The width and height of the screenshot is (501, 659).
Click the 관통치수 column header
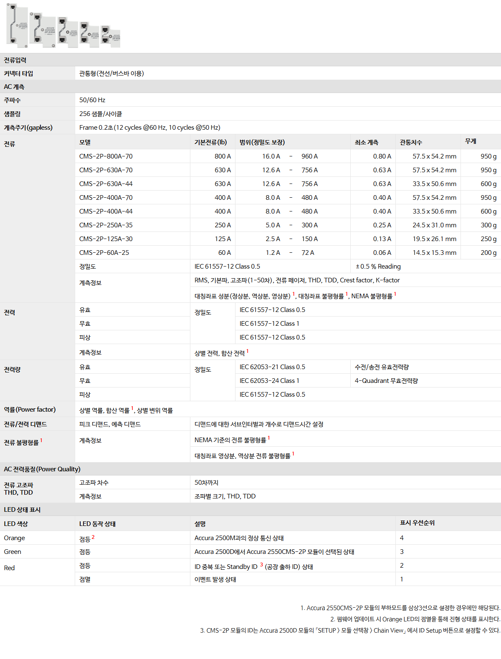coord(411,142)
